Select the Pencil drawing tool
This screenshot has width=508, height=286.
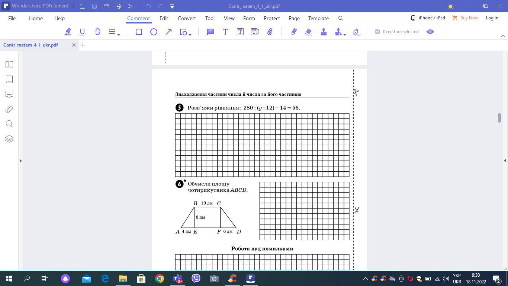tap(294, 32)
